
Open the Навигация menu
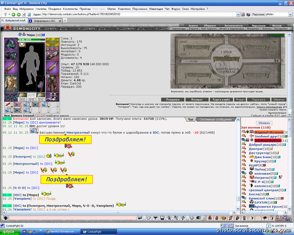coord(156,9)
